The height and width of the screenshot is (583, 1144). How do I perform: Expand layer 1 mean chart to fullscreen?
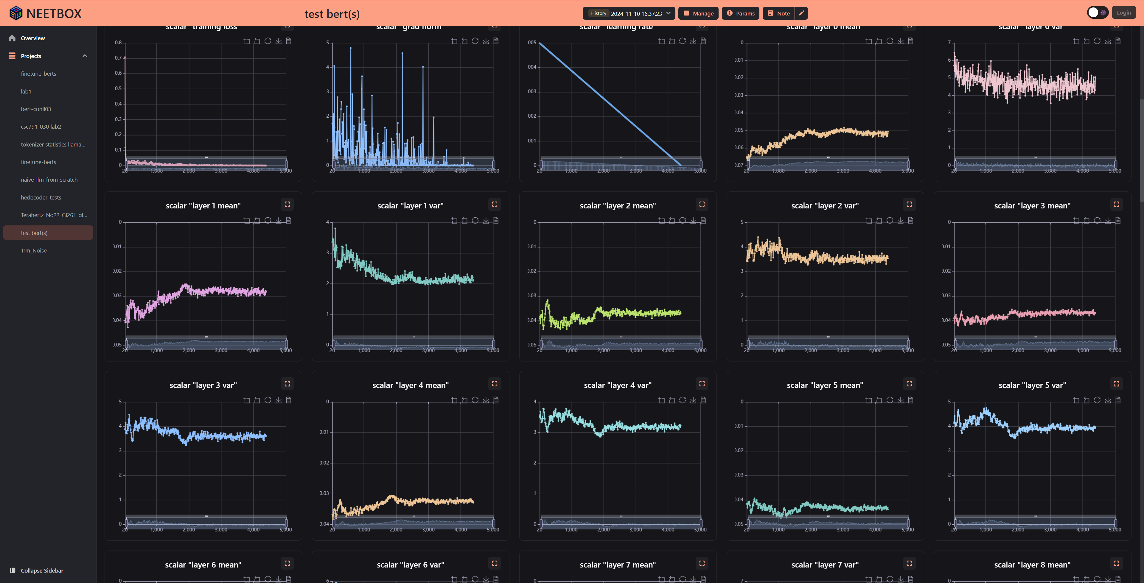287,204
